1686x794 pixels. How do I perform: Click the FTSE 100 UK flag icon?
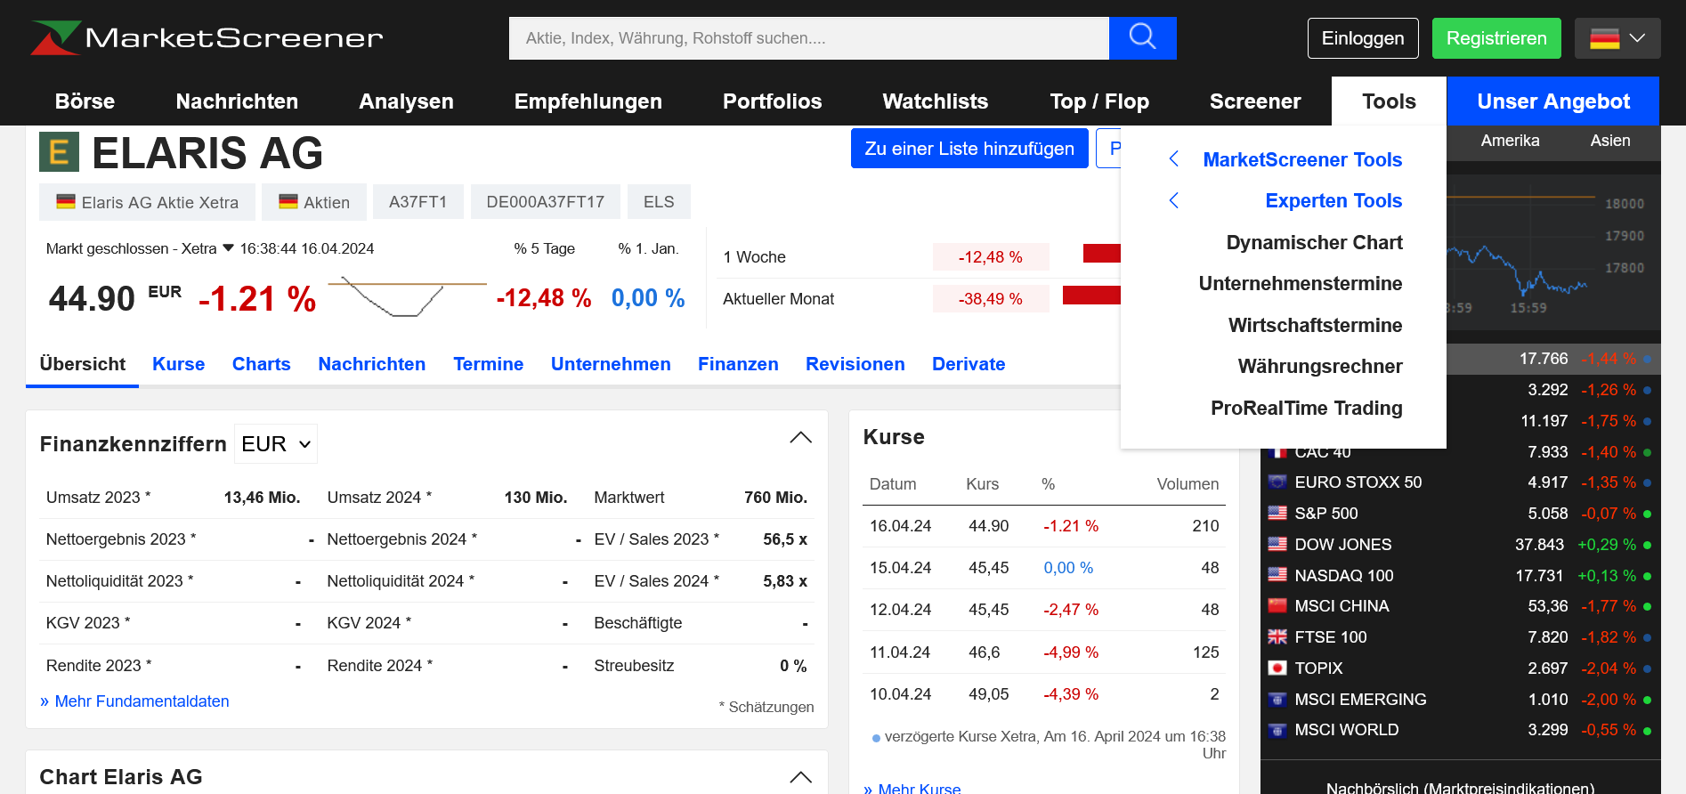(1277, 637)
